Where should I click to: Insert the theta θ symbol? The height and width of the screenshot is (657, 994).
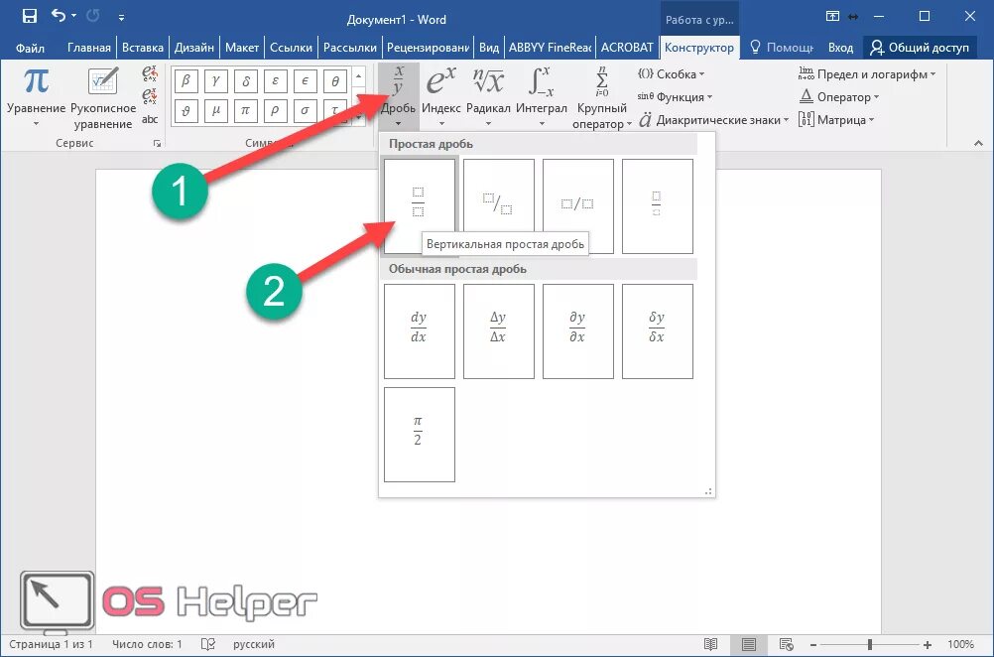coord(334,81)
